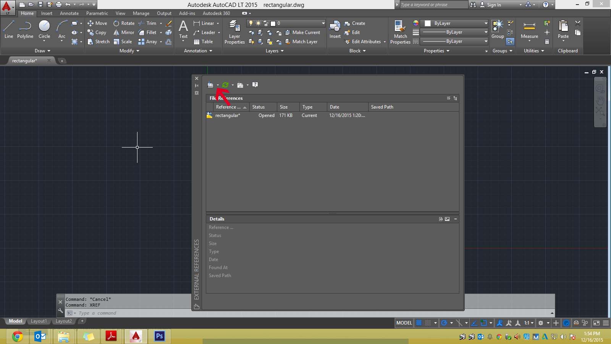Activate the Copy command
Image resolution: width=611 pixels, height=344 pixels.
97,32
